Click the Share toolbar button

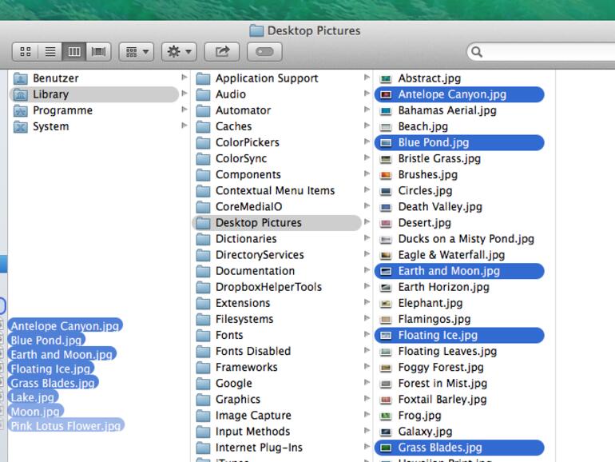pyautogui.click(x=222, y=52)
